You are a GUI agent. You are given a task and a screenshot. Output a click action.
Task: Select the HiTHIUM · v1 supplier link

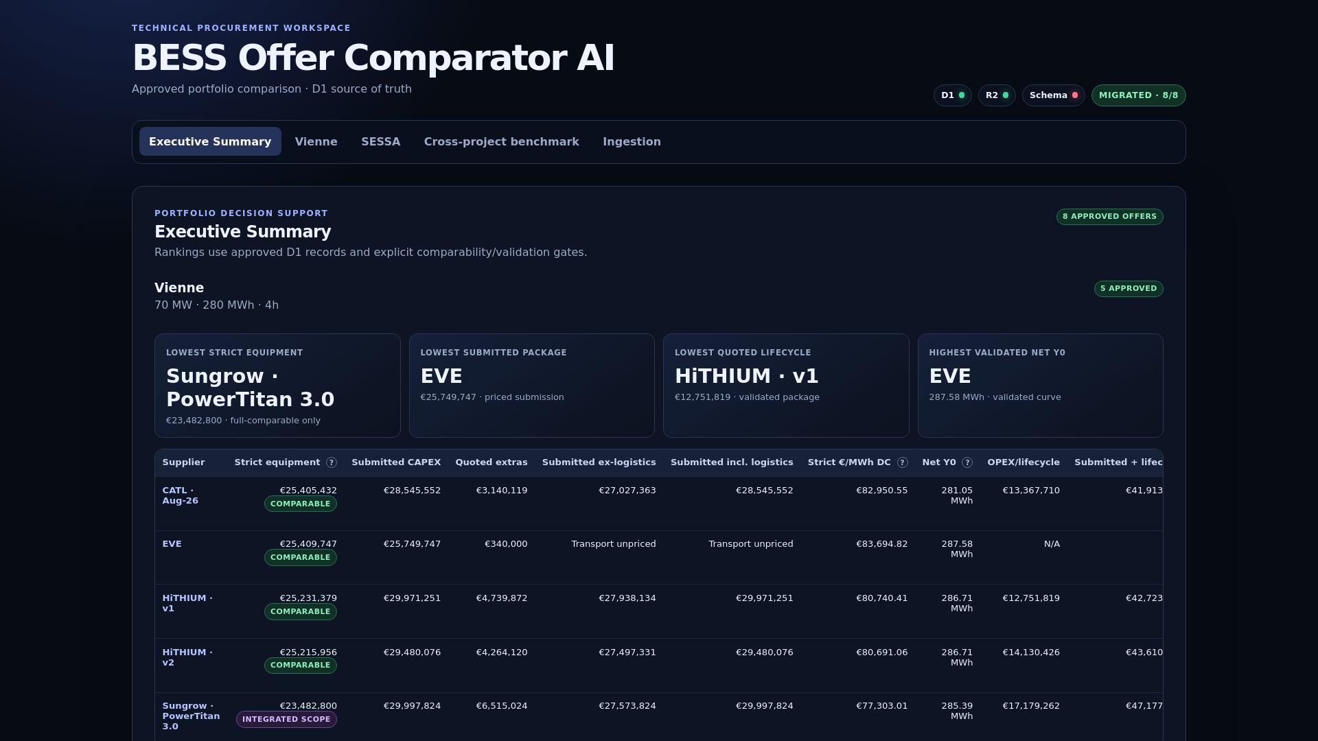[x=187, y=603]
